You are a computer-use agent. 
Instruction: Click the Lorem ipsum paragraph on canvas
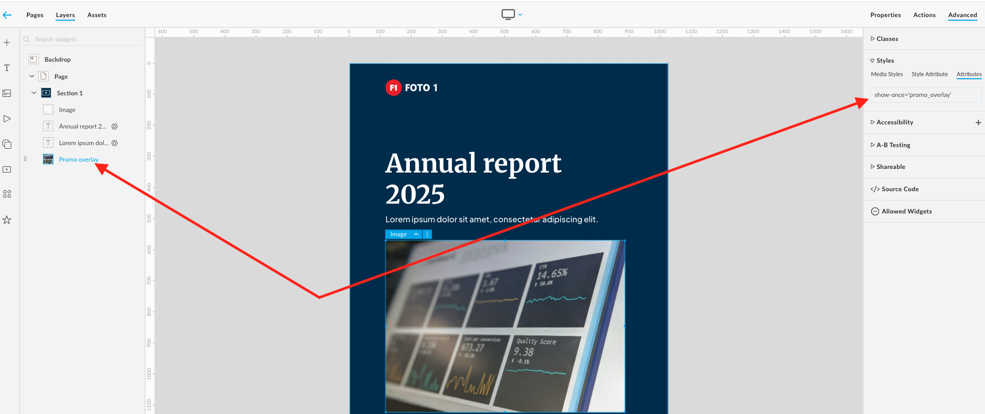[x=491, y=220]
